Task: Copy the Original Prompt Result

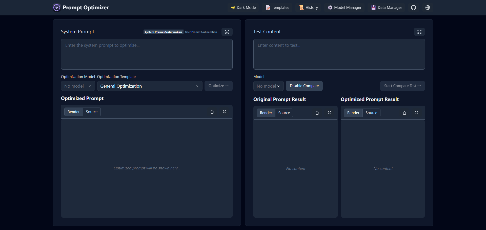Action: tap(317, 113)
